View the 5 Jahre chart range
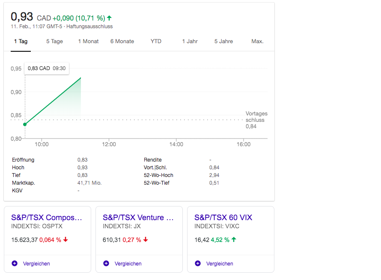Image resolution: width=381 pixels, height=280 pixels. pyautogui.click(x=223, y=41)
